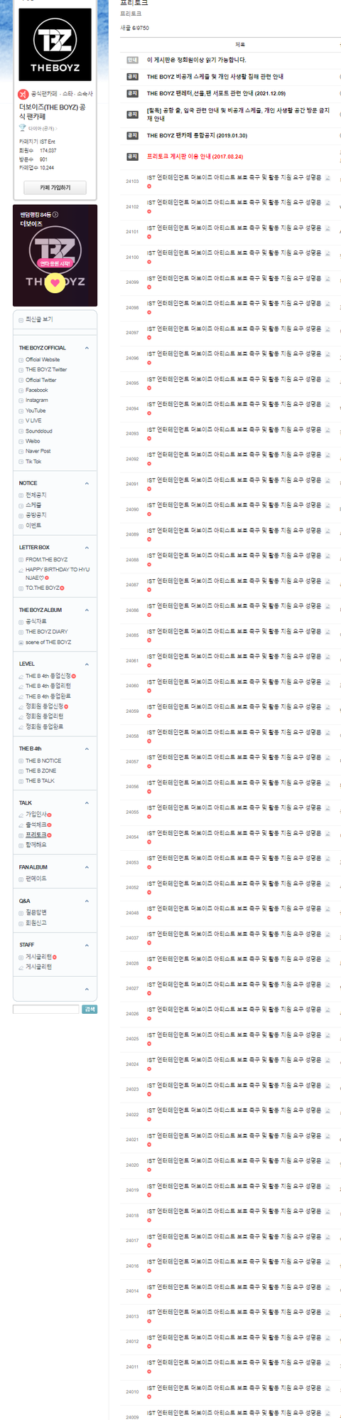Tap the yellow heart cheer button

click(55, 282)
